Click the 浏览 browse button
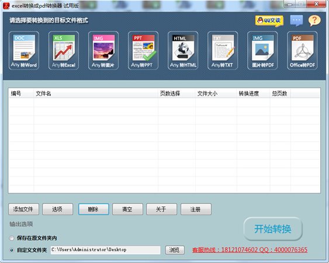This screenshot has width=329, height=263. click(175, 250)
